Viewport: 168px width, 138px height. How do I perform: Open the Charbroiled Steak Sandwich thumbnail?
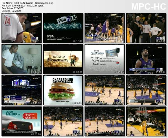63,90
